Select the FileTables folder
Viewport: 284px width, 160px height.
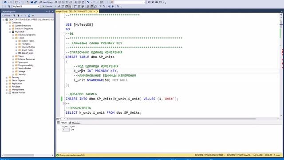[26, 44]
